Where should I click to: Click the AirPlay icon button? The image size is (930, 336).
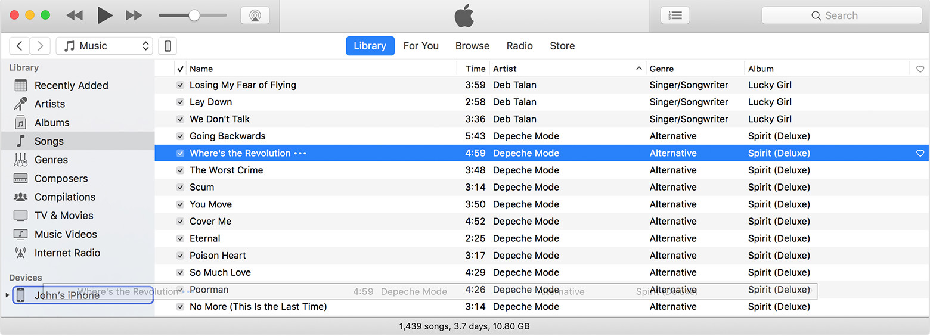click(255, 15)
